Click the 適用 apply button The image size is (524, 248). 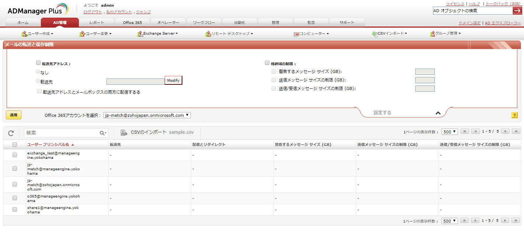point(14,115)
